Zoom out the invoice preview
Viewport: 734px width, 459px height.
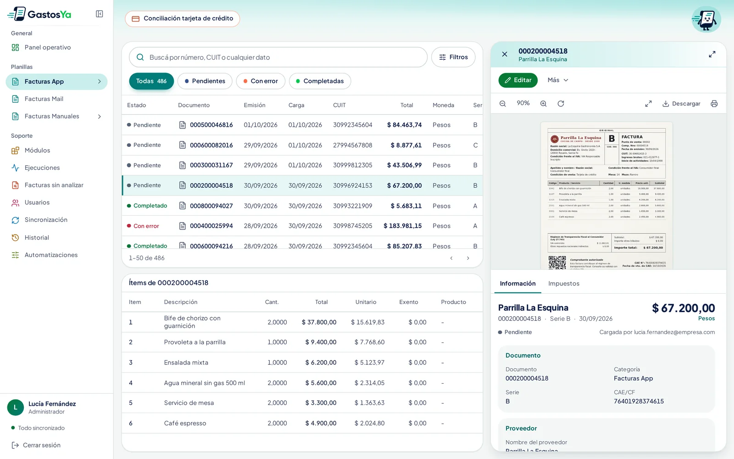pyautogui.click(x=503, y=104)
